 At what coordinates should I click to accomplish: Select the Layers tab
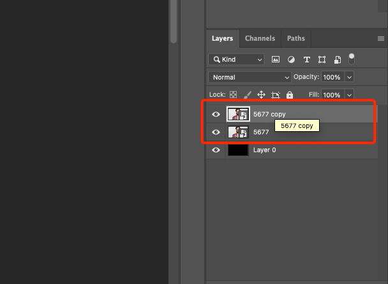(222, 39)
